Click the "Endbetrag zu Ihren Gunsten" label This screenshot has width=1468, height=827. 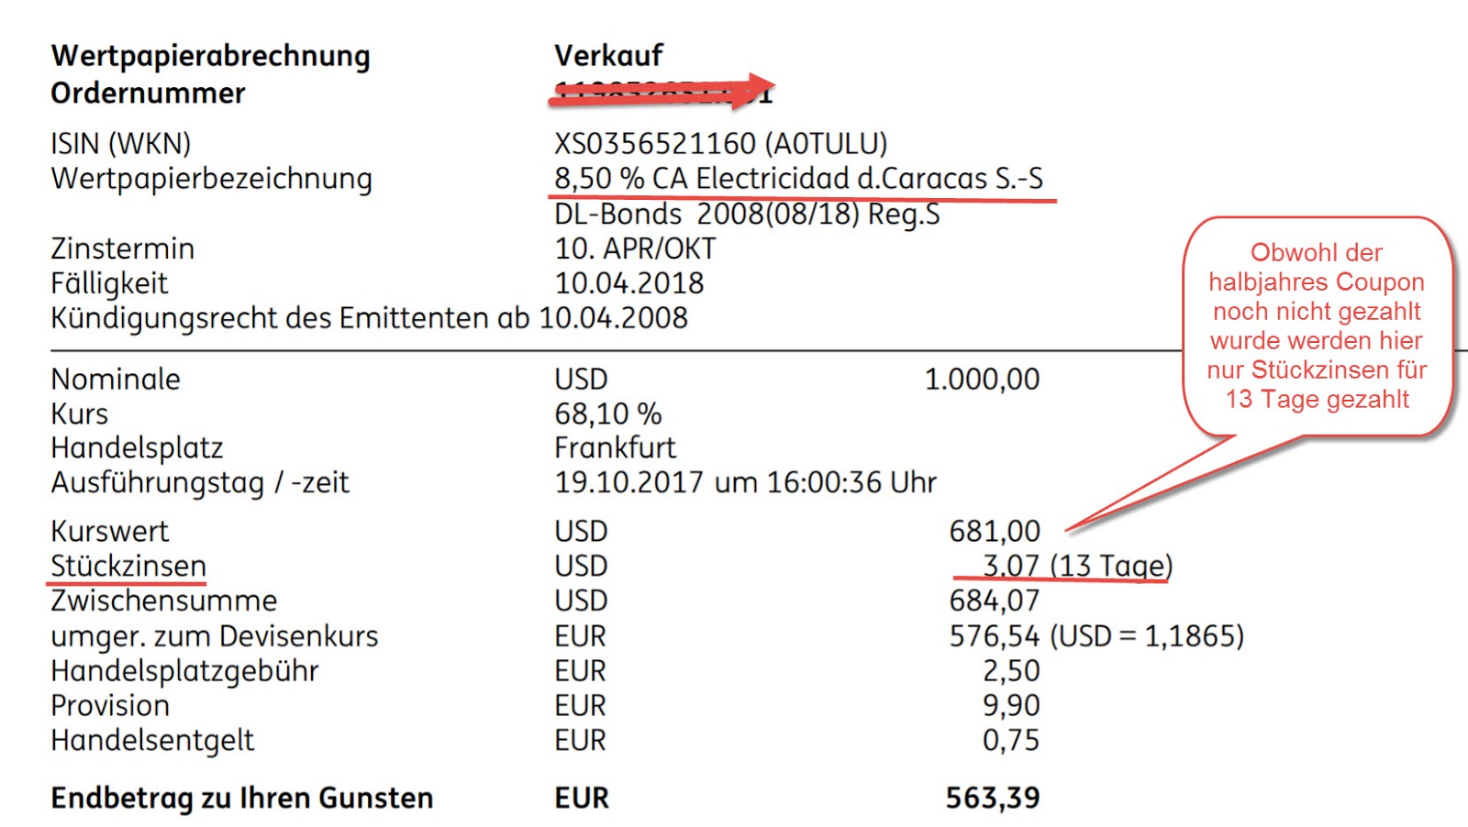[x=242, y=799]
